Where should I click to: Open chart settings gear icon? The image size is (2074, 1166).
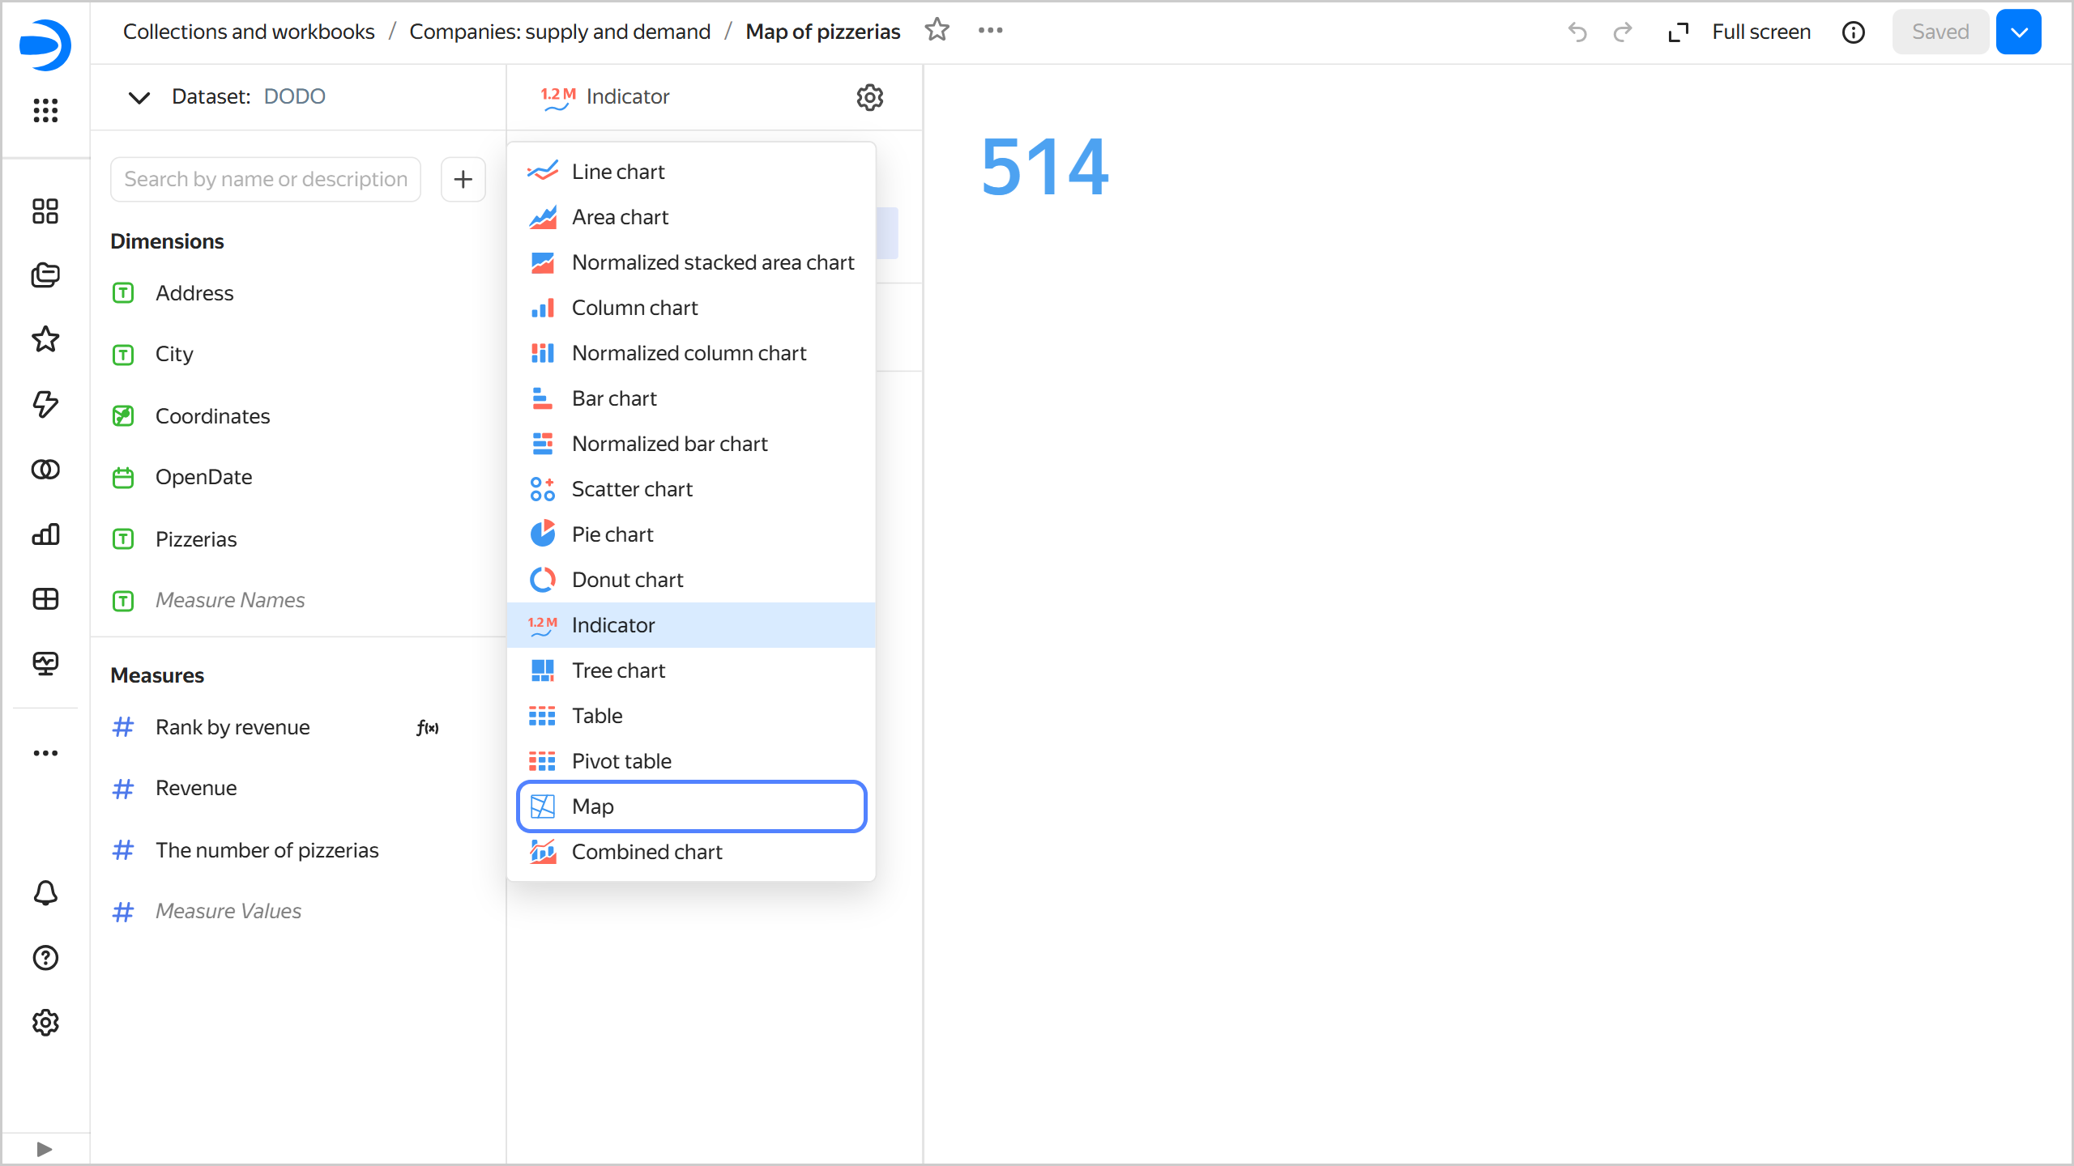coord(869,97)
